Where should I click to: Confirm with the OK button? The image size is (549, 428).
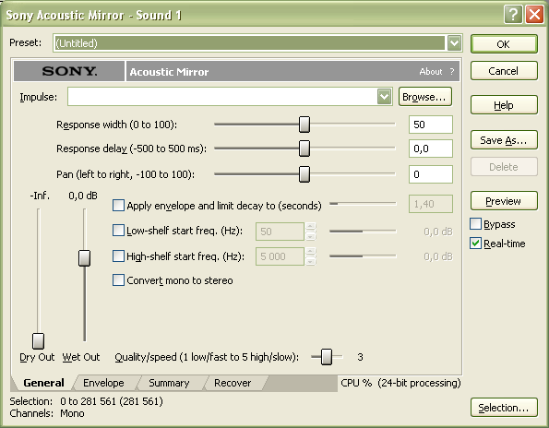504,44
